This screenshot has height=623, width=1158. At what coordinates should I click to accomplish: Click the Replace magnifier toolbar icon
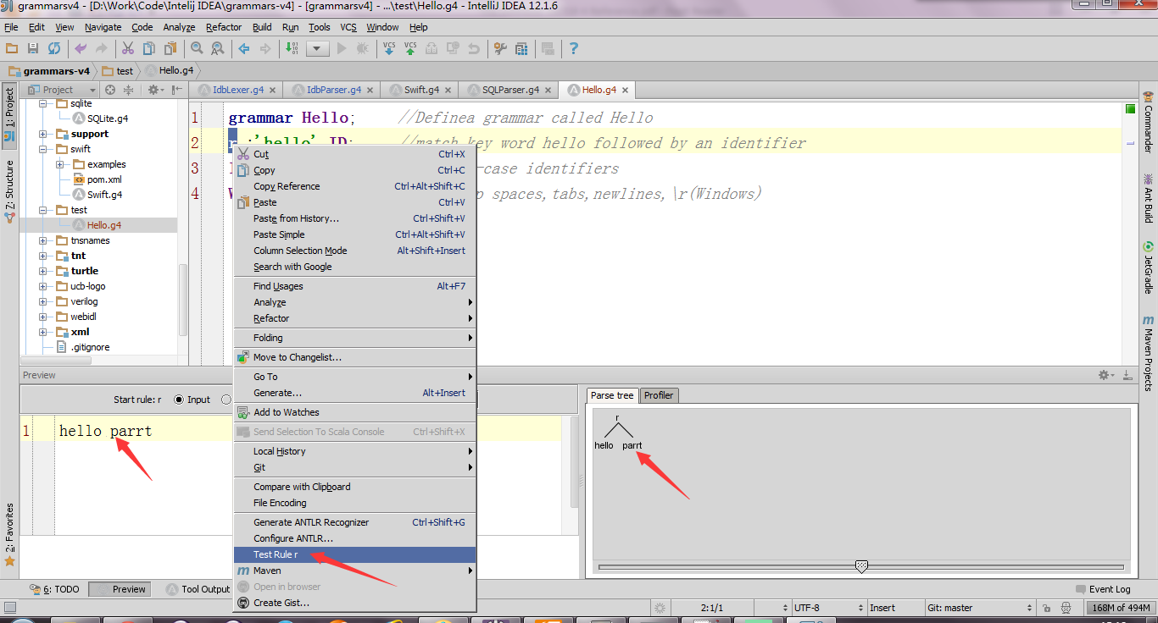pos(218,48)
